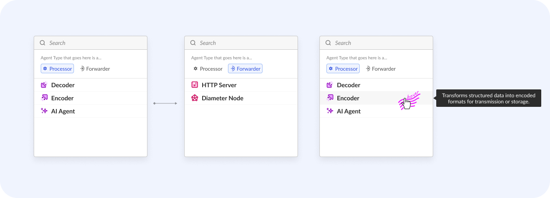
Task: Click the AI Agent sparkle icon in left panel
Action: tap(44, 111)
